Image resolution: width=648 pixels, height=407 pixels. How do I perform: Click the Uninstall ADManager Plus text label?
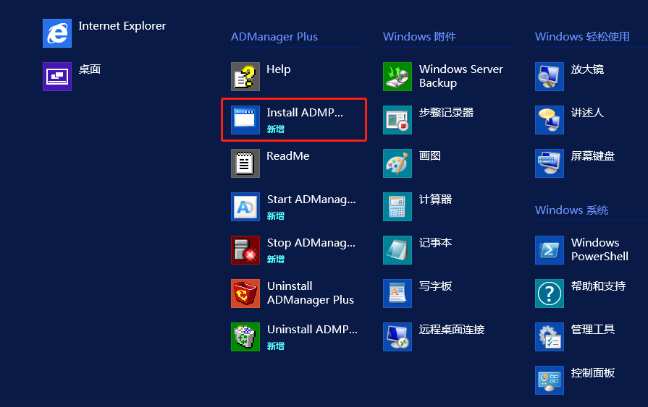311,293
